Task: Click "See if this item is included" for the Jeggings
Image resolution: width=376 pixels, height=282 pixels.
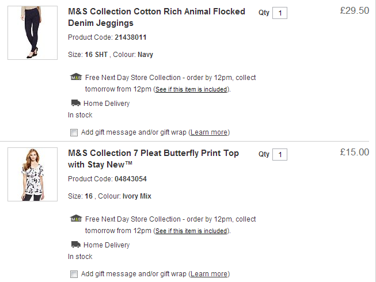Action: tap(191, 90)
